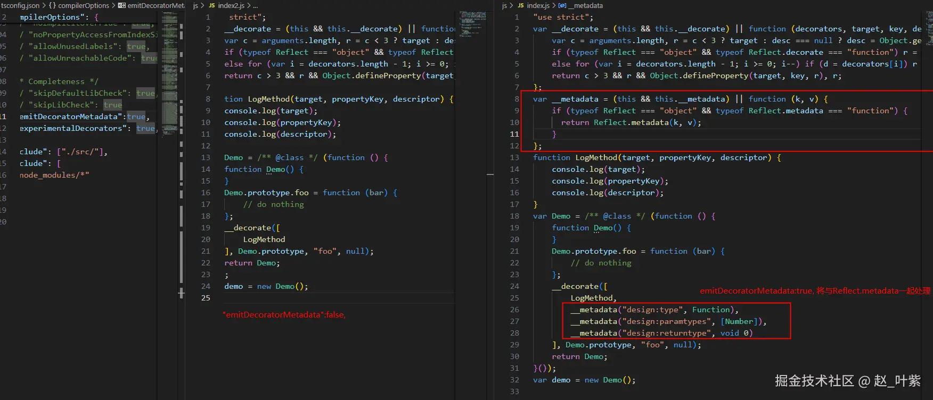Click the index2.js pane minimap

473,24
